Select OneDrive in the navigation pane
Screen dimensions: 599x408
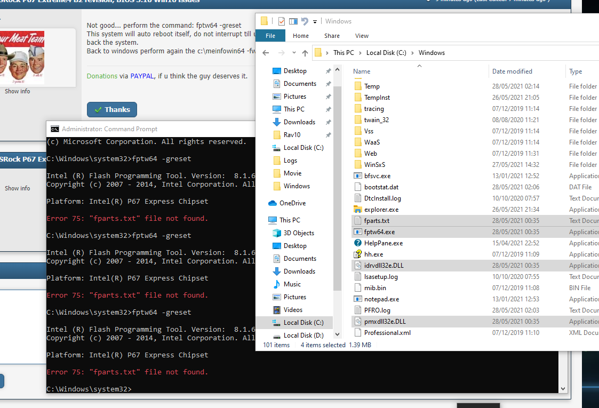point(292,203)
